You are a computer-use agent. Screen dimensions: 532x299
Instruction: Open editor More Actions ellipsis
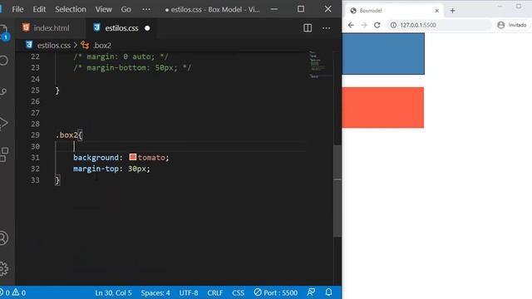326,28
